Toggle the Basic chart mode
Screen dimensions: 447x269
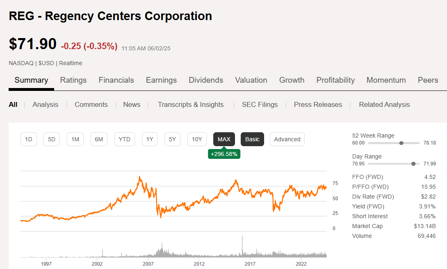click(x=252, y=139)
